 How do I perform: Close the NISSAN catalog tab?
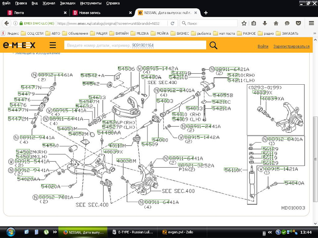[195, 13]
